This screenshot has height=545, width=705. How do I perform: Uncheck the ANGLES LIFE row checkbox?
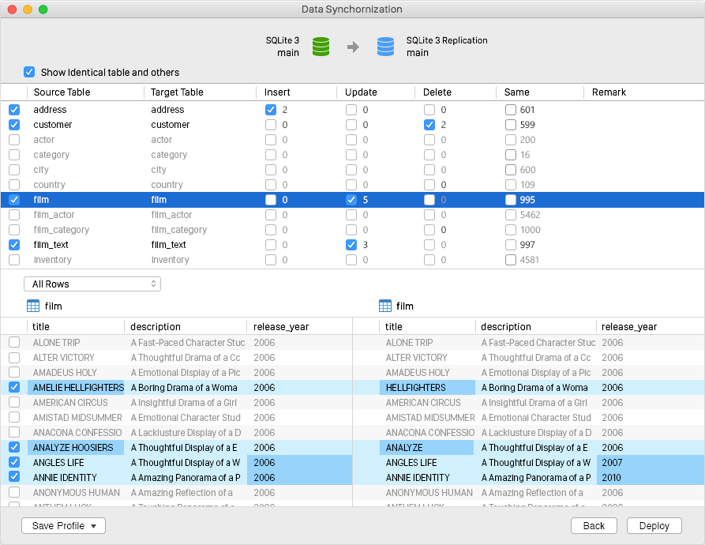pos(14,462)
